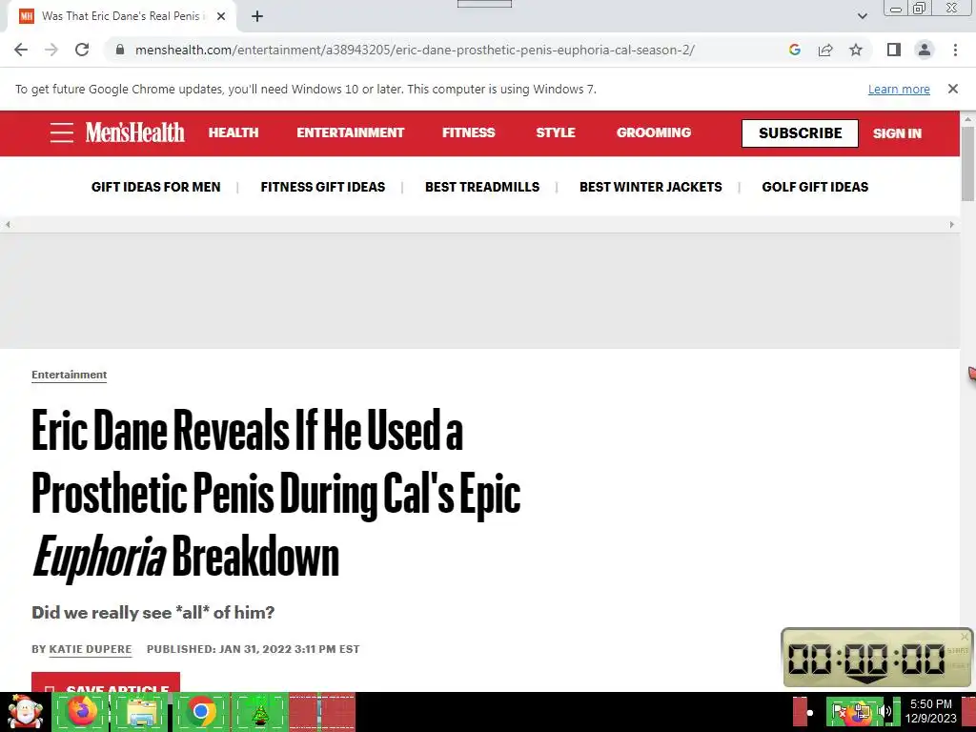Open the Style section

tap(556, 132)
